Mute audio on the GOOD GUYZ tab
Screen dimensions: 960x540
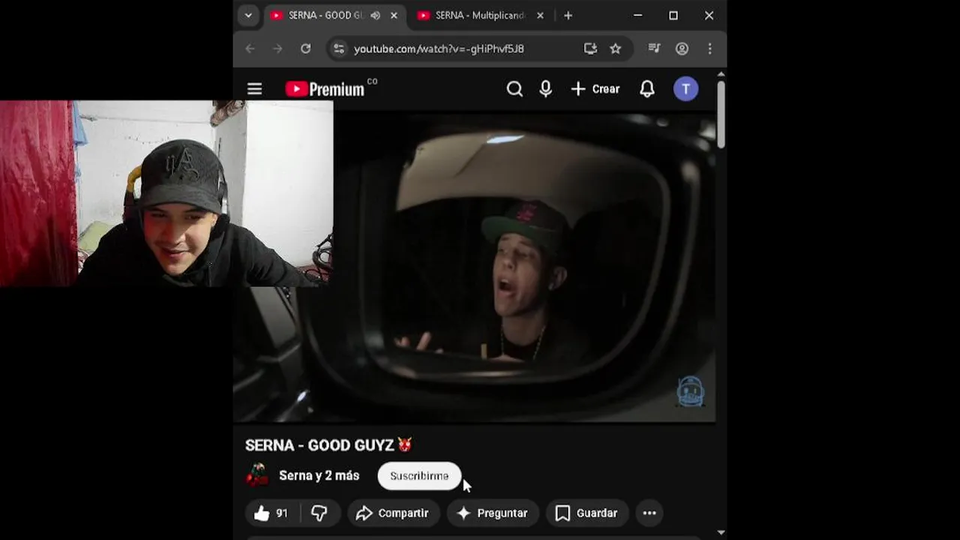375,16
